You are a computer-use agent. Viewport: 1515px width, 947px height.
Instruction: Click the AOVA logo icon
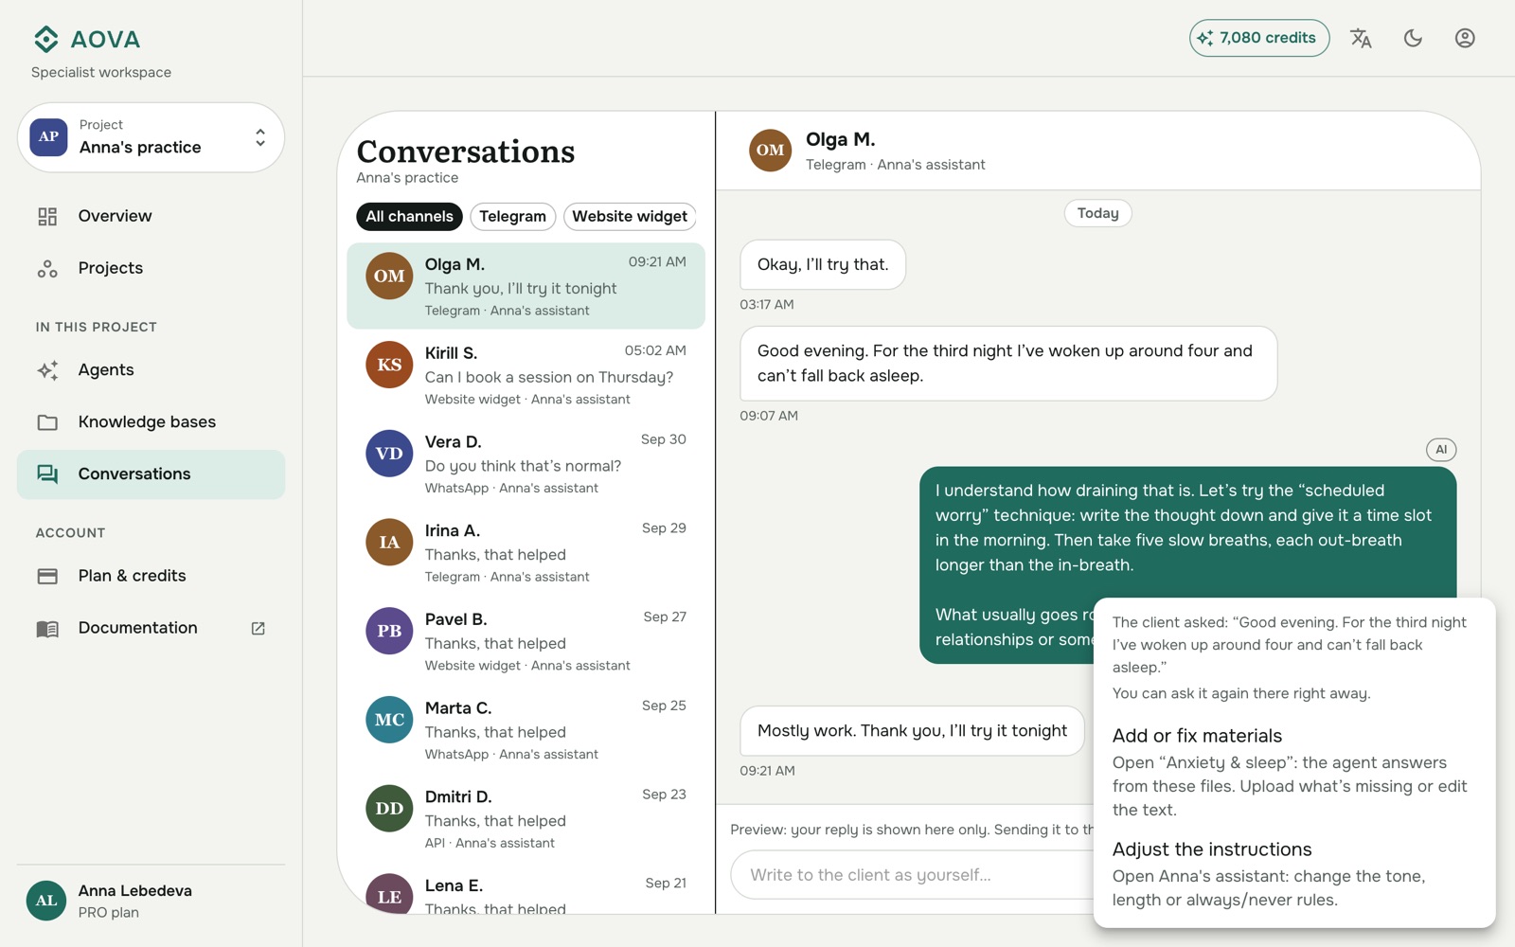(46, 39)
